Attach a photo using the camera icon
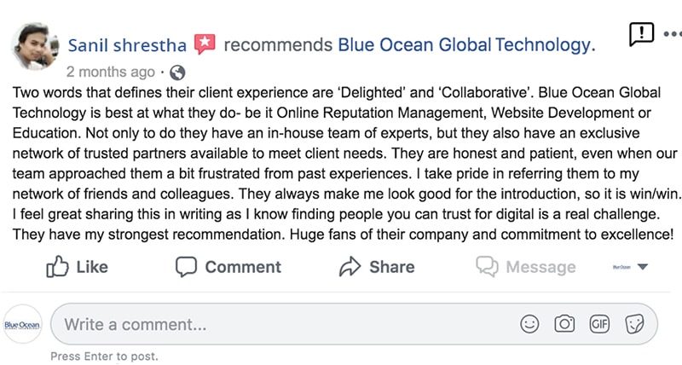The height and width of the screenshot is (365, 682). tap(564, 324)
